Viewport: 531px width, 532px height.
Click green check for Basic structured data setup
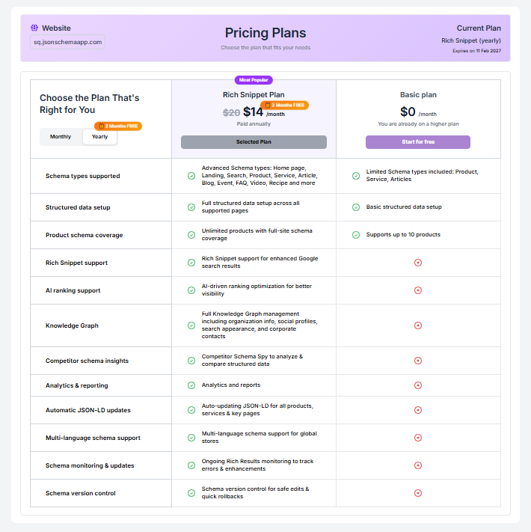pos(356,207)
